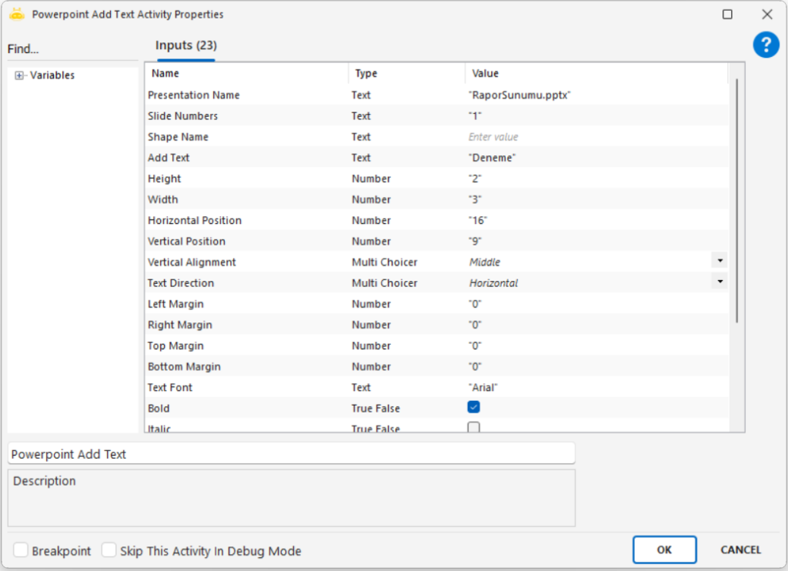Maximize the properties dialog window

coord(727,15)
